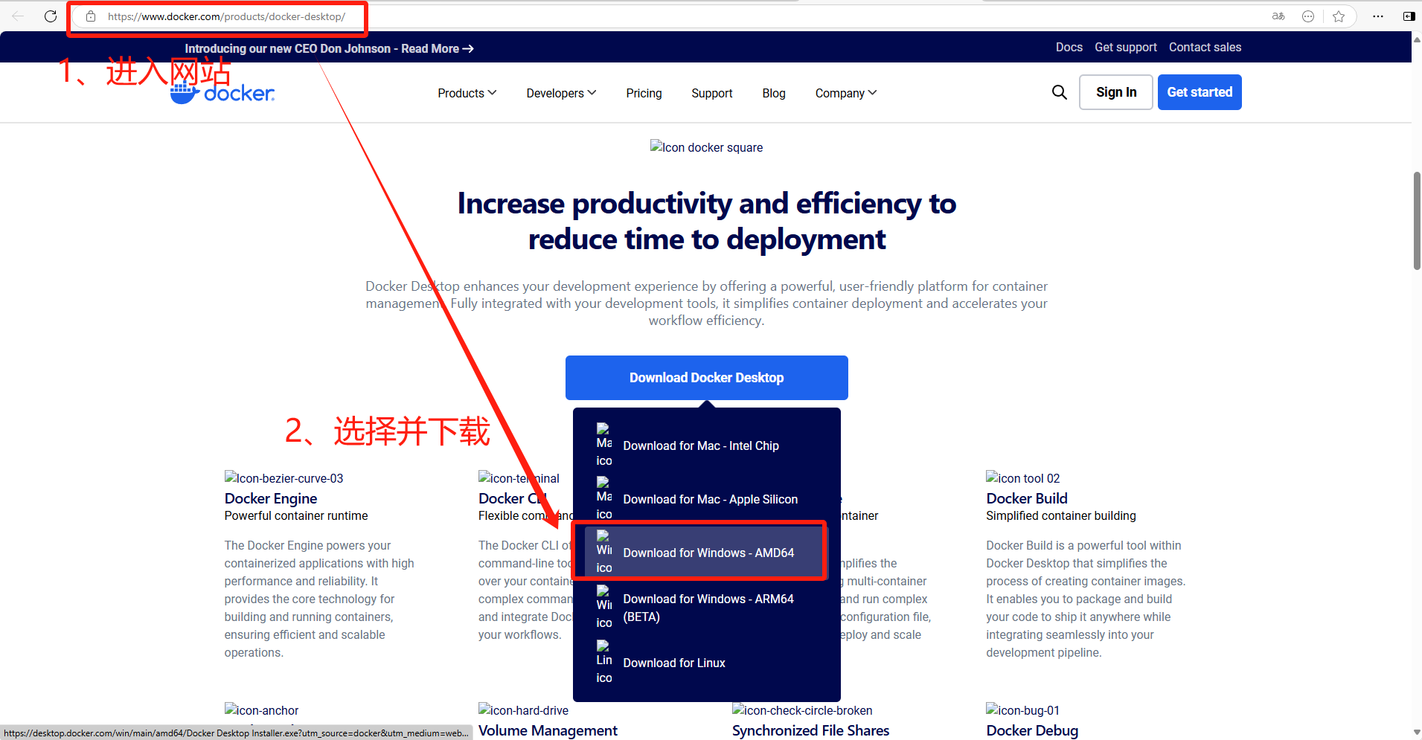Expand the Developers dropdown menu

click(560, 93)
